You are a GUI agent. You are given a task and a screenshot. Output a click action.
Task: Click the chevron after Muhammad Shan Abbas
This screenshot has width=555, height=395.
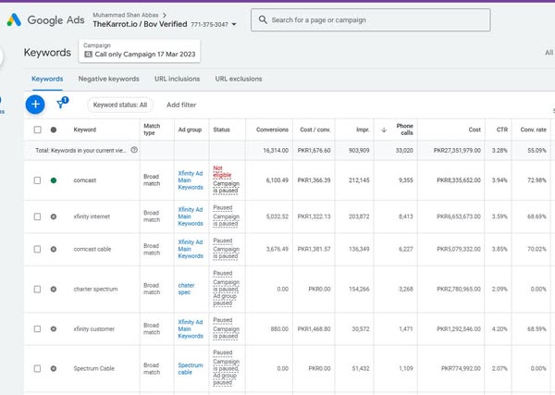tap(165, 15)
